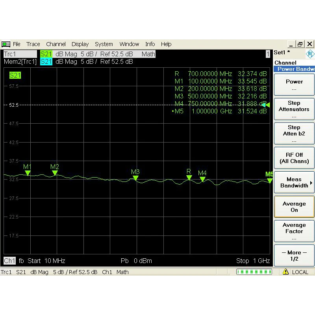Show more softkeys with More 1/2
Screen dimensions: 315x315
point(294,256)
